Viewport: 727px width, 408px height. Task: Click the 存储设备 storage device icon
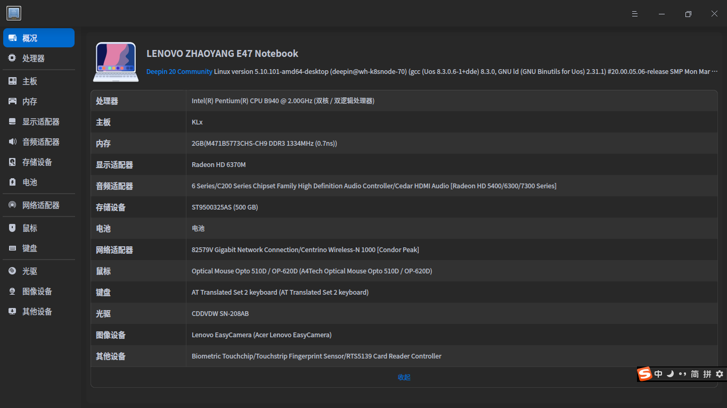12,162
